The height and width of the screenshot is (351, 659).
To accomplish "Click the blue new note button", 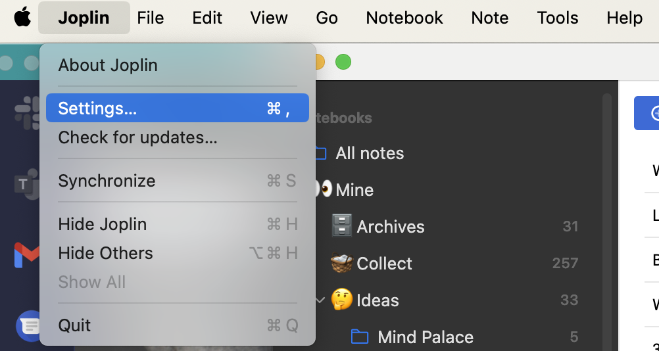I will tap(648, 113).
